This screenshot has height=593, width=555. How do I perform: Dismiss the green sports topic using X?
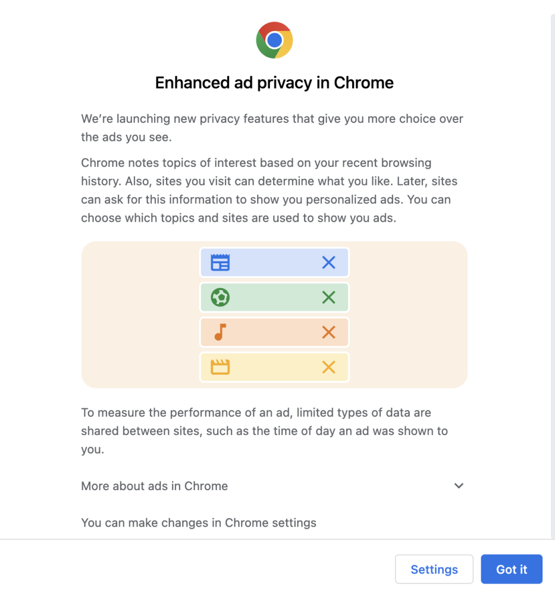328,297
